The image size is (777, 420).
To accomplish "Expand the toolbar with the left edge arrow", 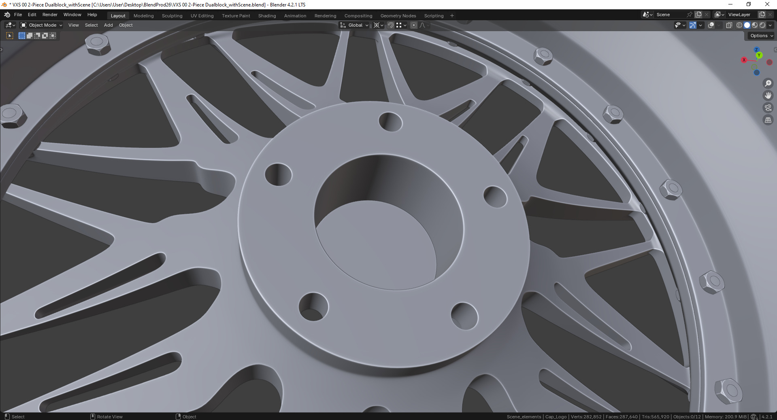I will pyautogui.click(x=1, y=49).
